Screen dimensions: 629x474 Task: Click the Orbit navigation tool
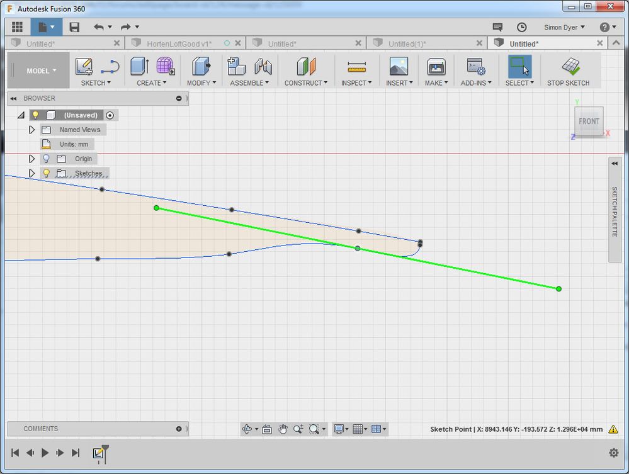click(x=247, y=429)
